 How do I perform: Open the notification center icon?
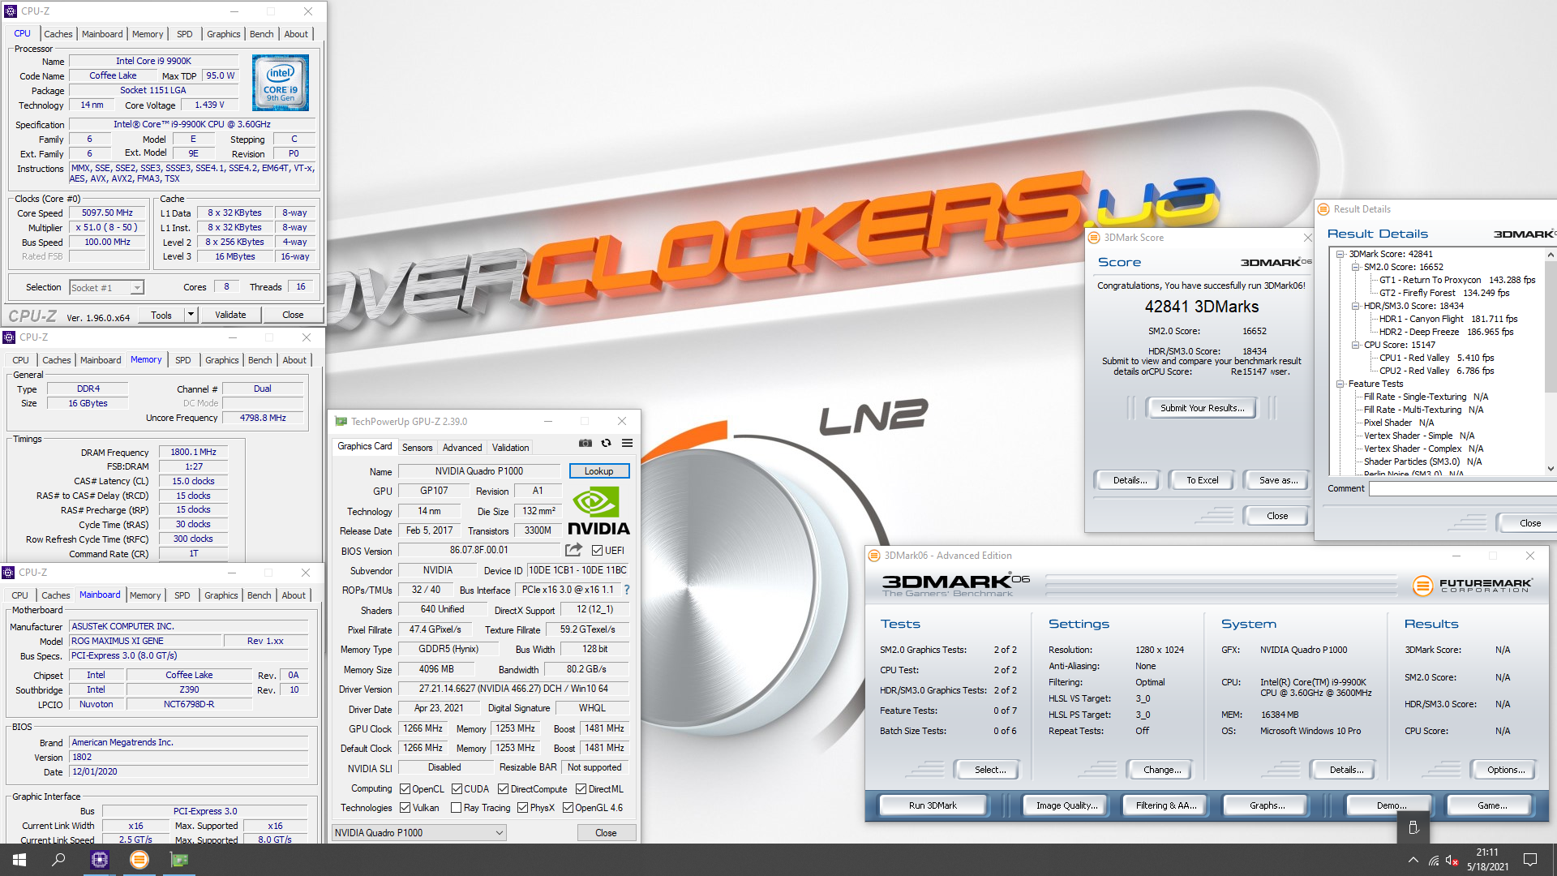point(1530,860)
